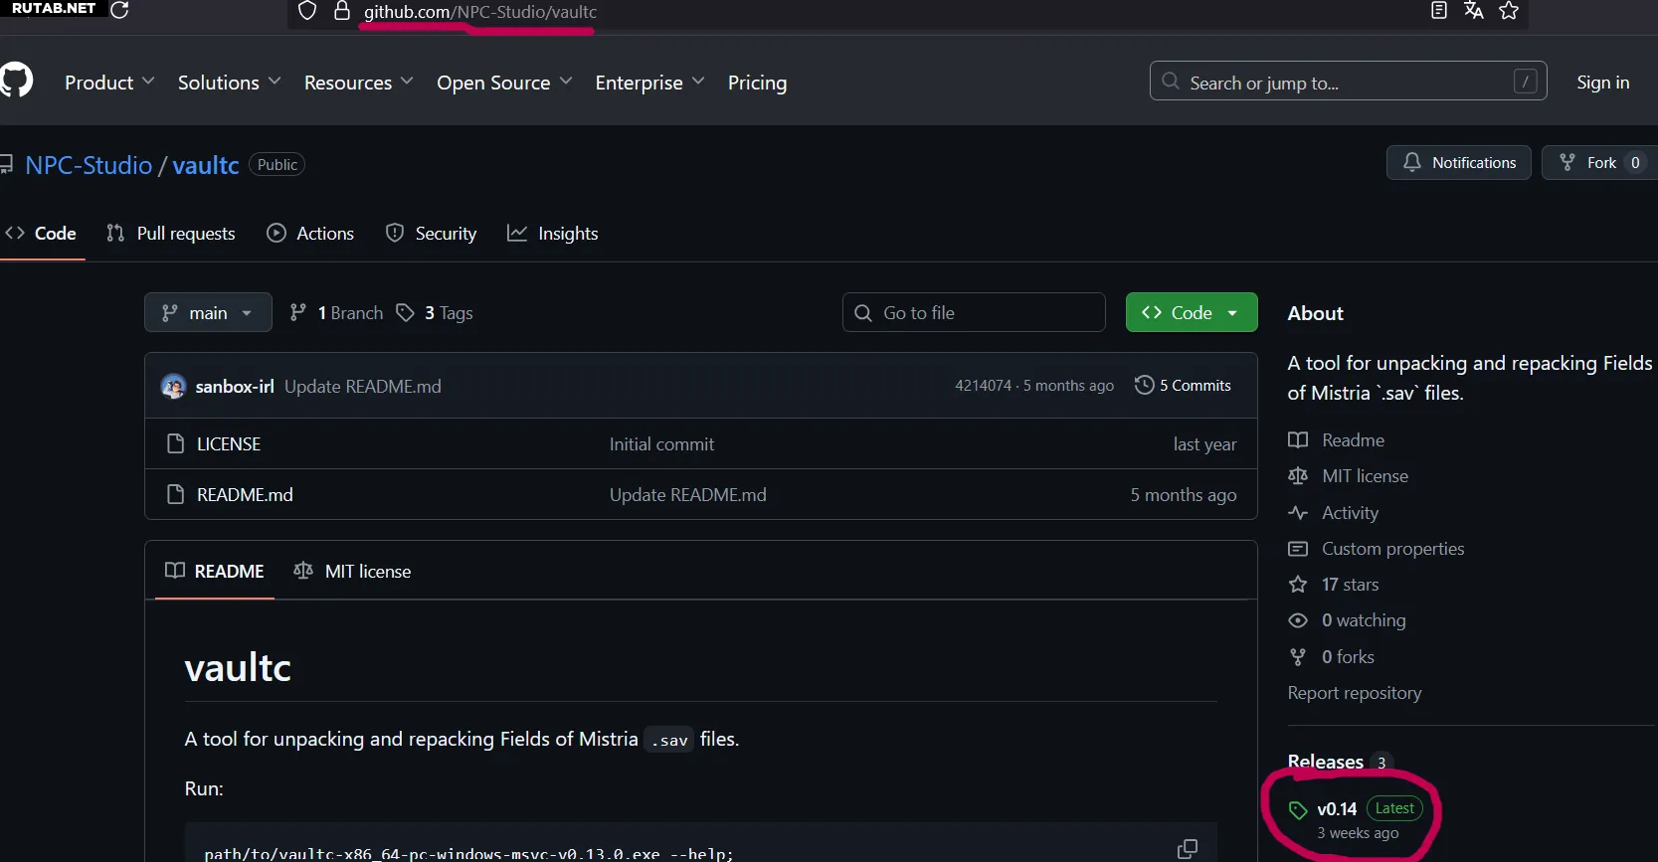Click sanbox-irl avatar image
Screen dimensions: 1658x862
coord(173,386)
